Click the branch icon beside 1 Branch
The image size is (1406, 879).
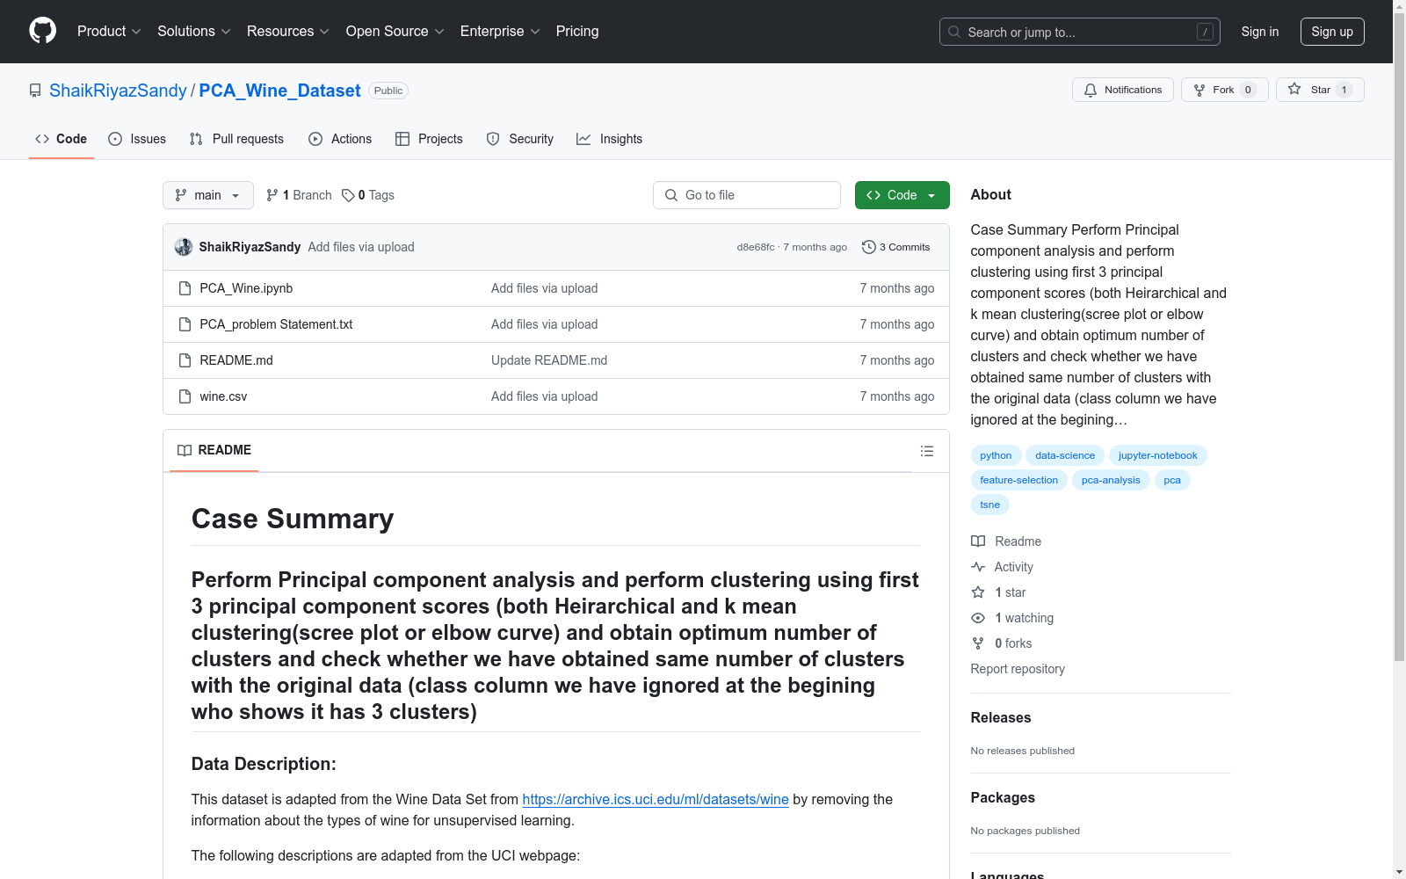click(x=272, y=195)
